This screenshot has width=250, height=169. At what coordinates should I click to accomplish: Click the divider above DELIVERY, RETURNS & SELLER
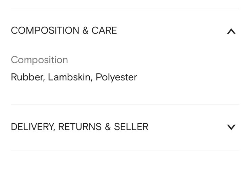(x=125, y=104)
